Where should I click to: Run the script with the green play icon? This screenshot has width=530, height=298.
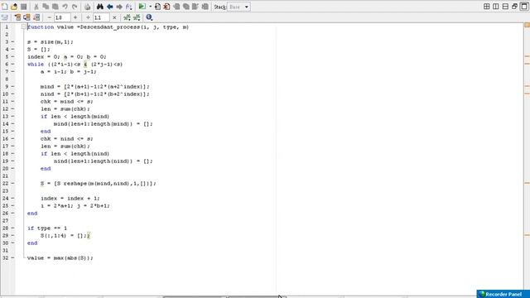pos(142,7)
